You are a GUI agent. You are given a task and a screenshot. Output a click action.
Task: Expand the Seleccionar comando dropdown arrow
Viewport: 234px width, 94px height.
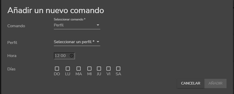98,25
